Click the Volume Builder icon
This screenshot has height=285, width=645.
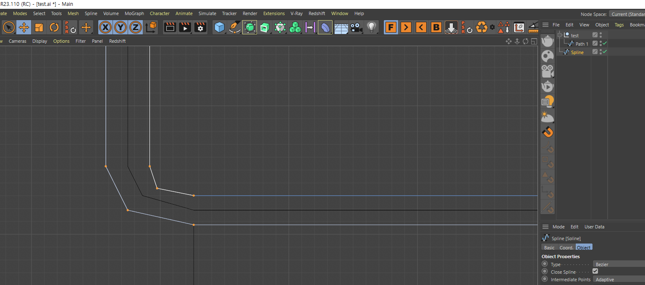[x=280, y=28]
